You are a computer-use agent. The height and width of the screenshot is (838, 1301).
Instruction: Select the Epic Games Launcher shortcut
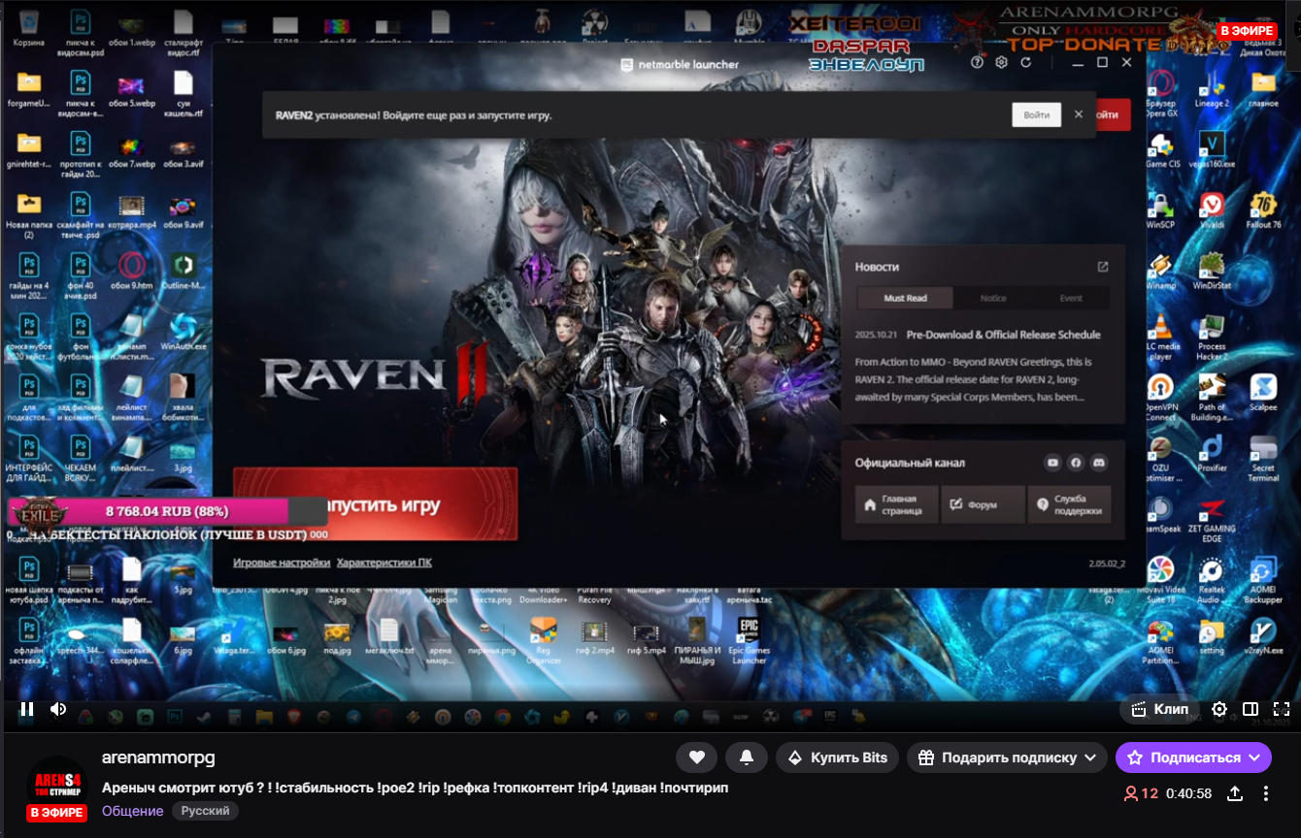(749, 641)
